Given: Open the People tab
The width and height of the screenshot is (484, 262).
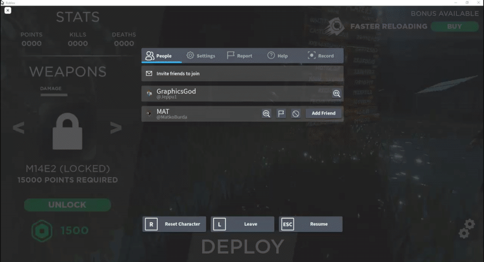Looking at the screenshot, I should pos(162,56).
